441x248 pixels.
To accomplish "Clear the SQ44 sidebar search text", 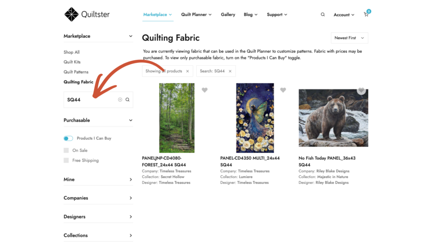I will (x=120, y=99).
